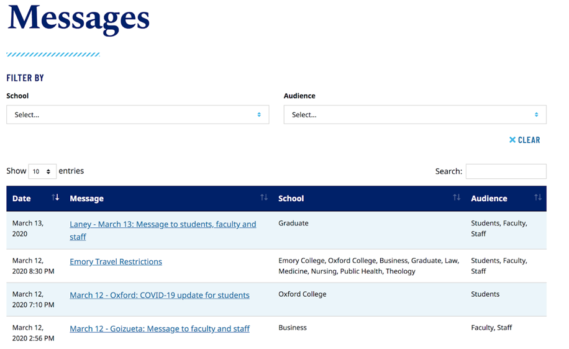Image resolution: width=569 pixels, height=349 pixels.
Task: Sort table by the School header
Action: 291,199
